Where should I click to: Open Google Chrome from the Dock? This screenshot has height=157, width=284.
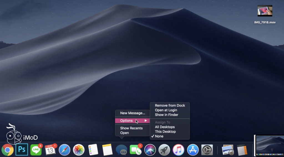(7, 150)
